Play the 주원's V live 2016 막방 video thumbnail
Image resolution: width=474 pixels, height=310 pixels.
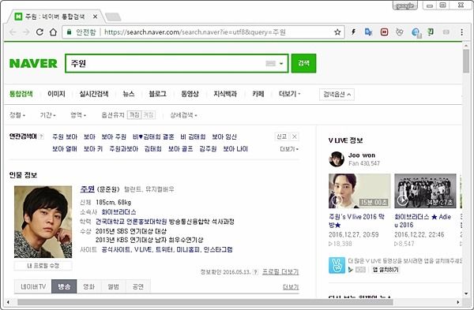pyautogui.click(x=359, y=191)
